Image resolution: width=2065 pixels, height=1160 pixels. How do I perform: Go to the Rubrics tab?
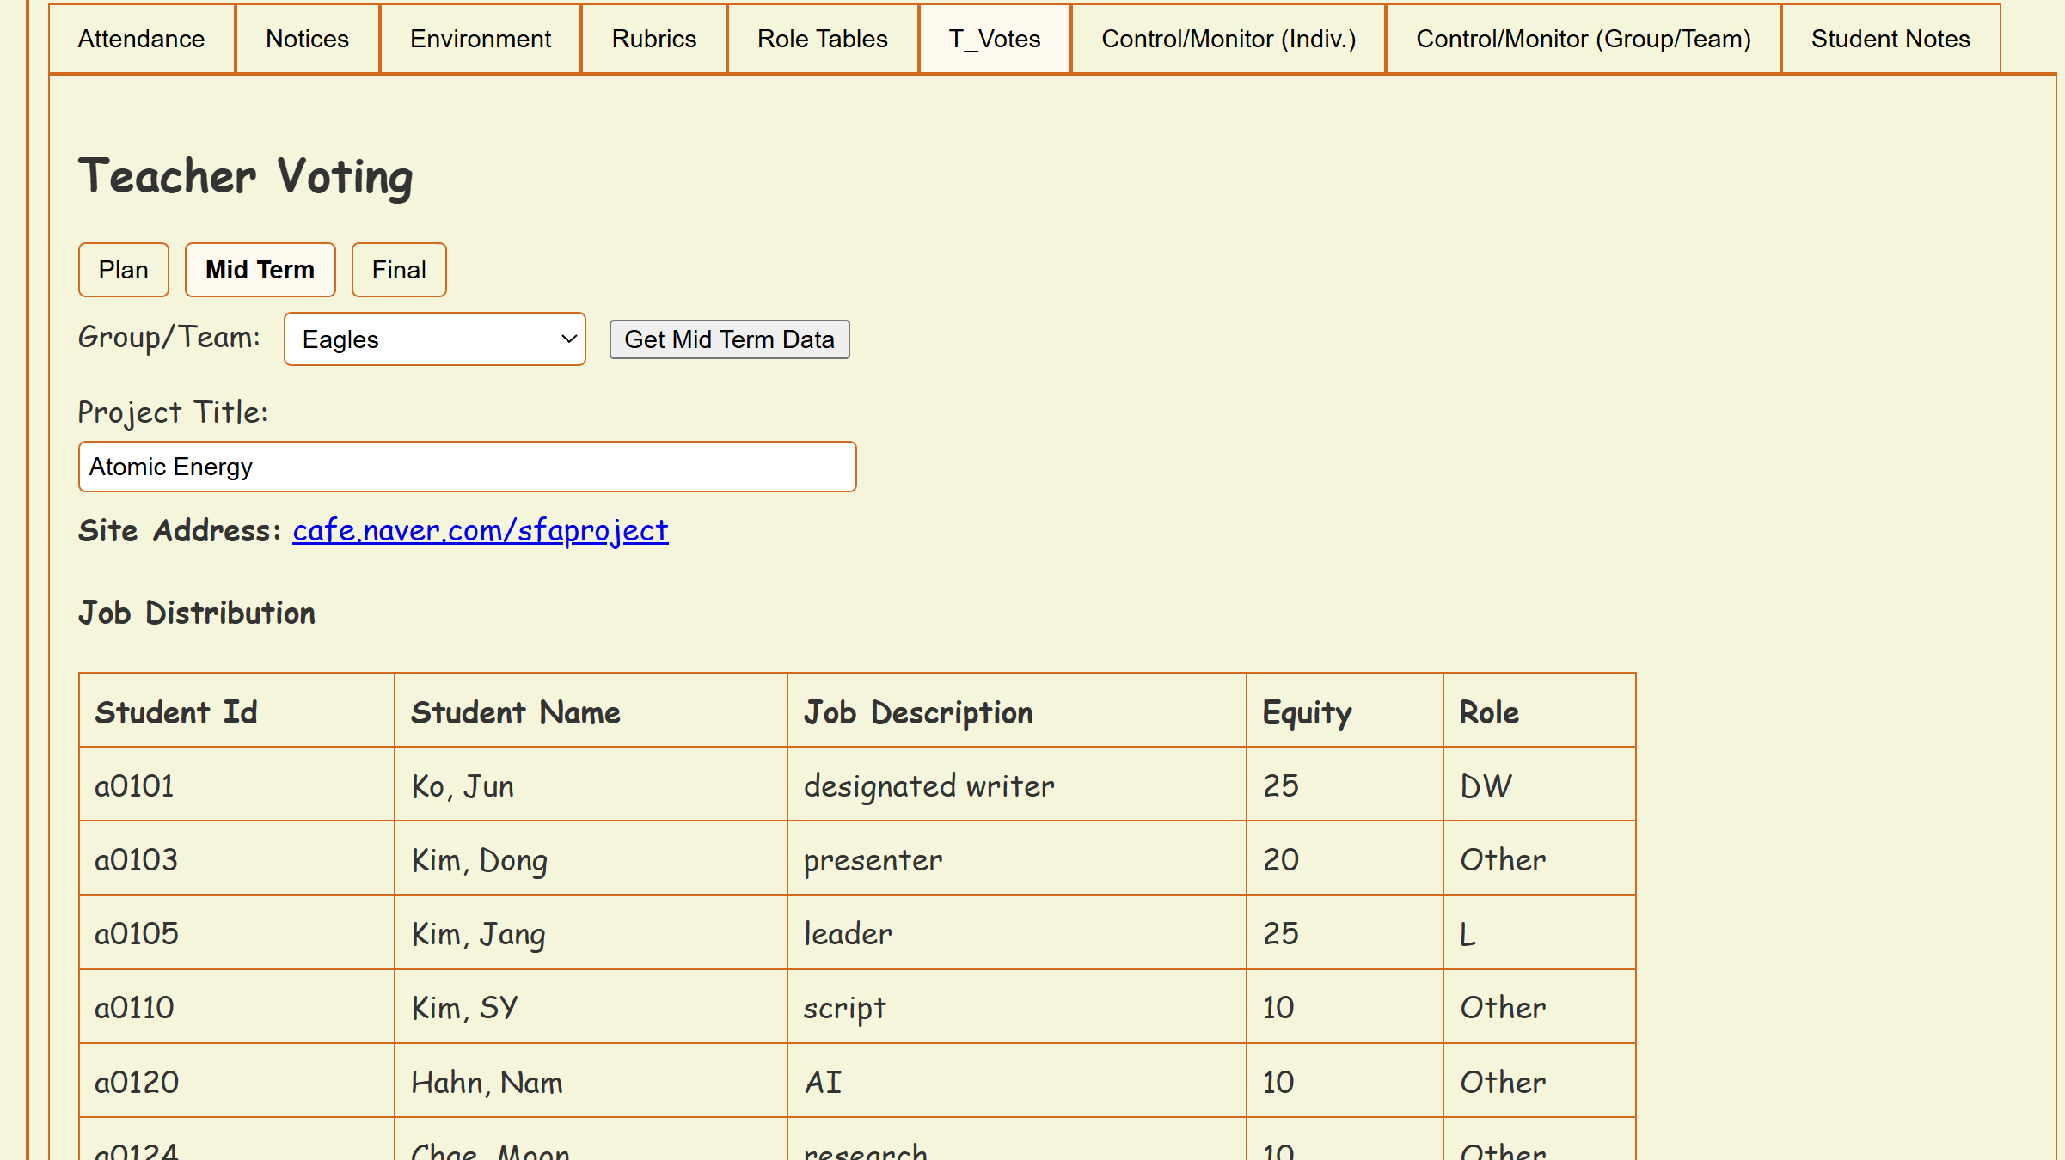tap(653, 40)
